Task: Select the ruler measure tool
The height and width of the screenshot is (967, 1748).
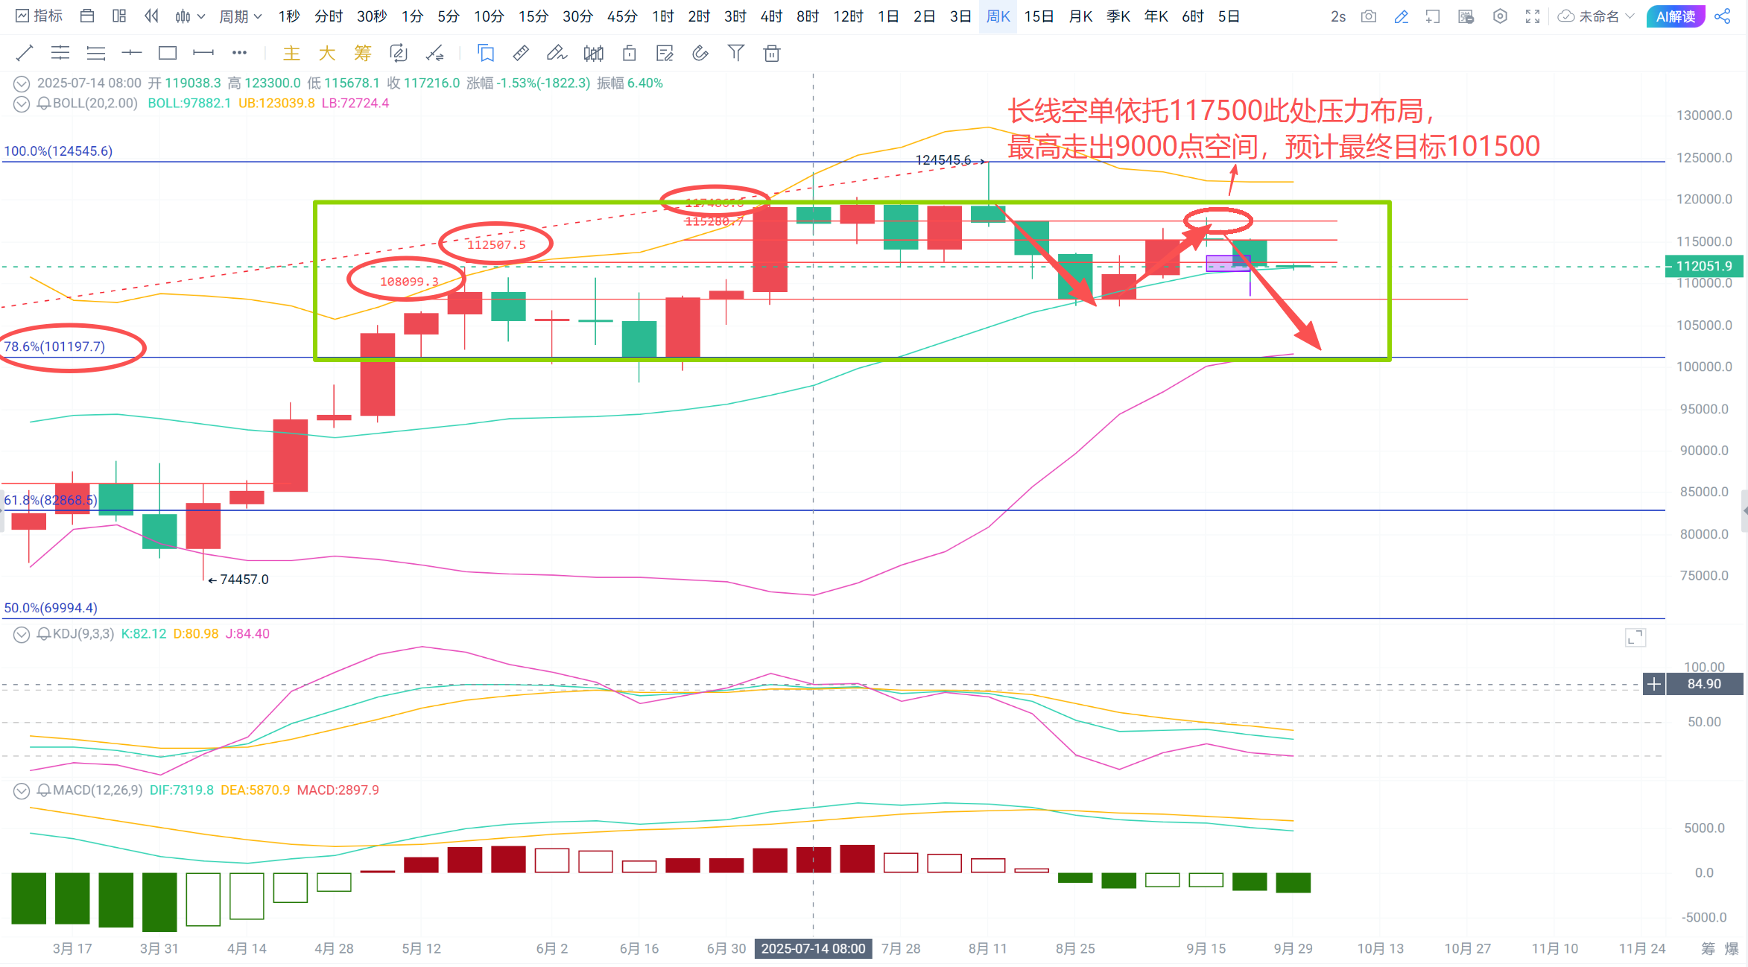Action: (521, 53)
